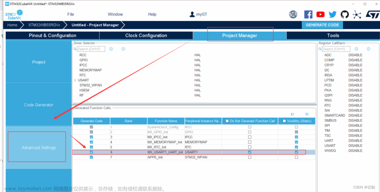380x192 pixels.
Task: Click the ascending sort icon above function table
Action: [292, 114]
